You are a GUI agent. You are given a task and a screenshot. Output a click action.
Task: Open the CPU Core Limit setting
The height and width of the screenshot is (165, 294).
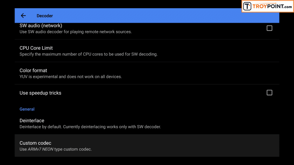coord(36,48)
